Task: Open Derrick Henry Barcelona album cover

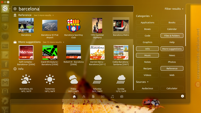Action: 97,52
